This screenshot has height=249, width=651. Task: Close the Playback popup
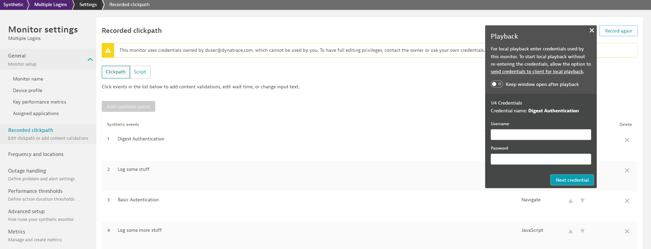click(x=592, y=30)
